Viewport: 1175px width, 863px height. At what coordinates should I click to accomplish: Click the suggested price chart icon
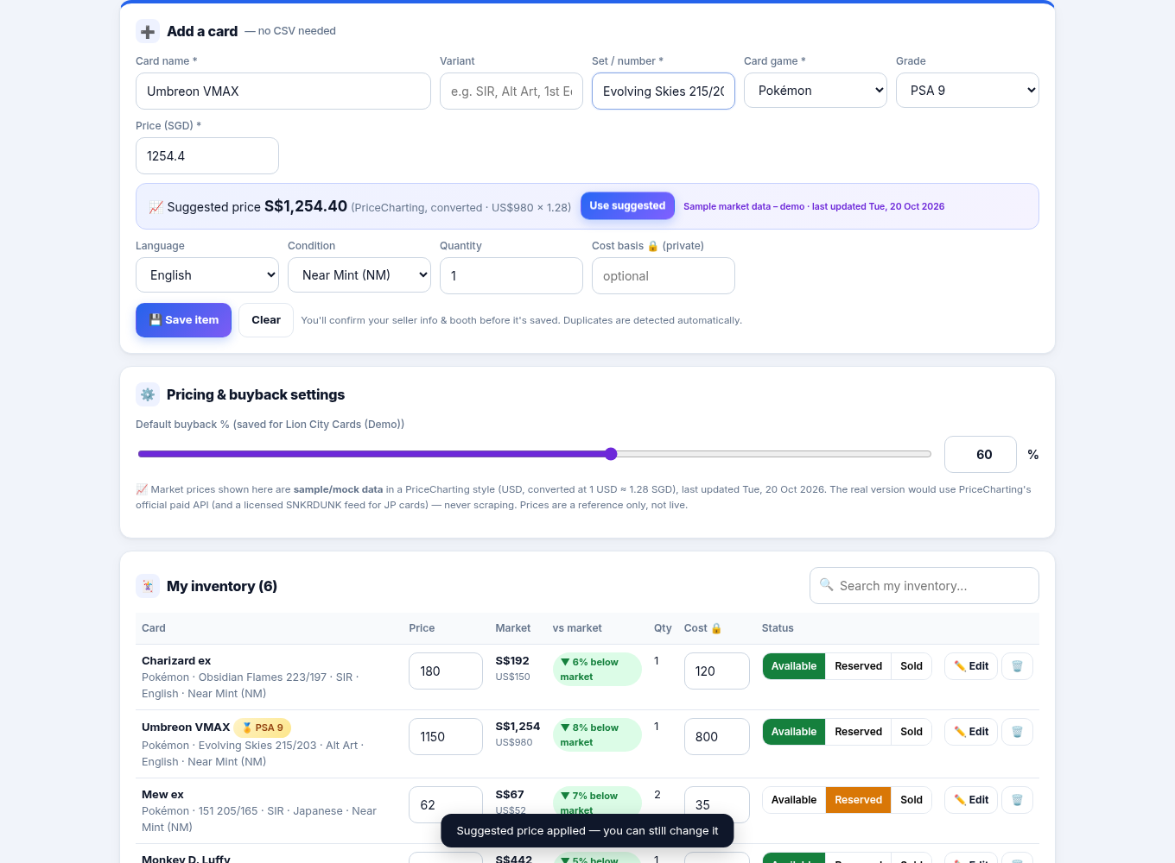[156, 207]
